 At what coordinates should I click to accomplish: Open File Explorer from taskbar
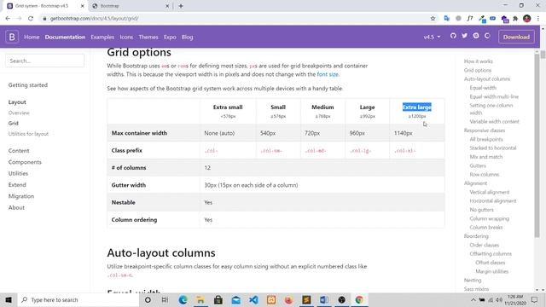(200, 299)
